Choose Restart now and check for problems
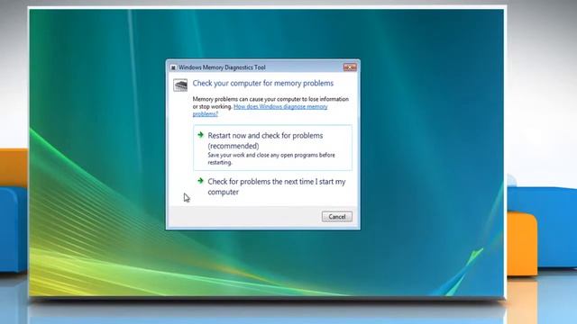 pos(272,148)
